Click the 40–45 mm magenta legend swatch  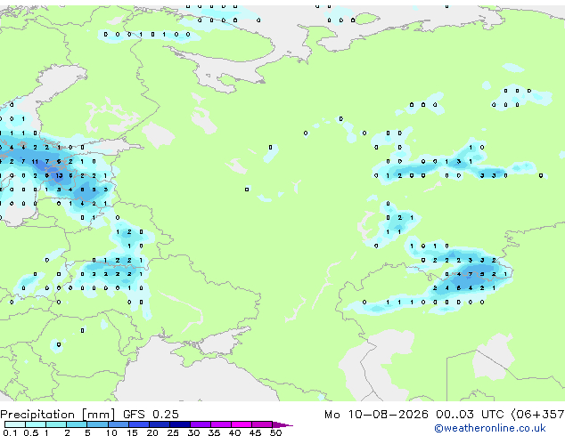[242, 424]
